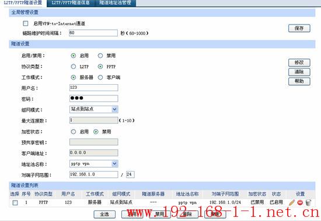Choose 启用 radio for 启用/禁用 setting
The image size is (321, 221).
[x=74, y=56]
